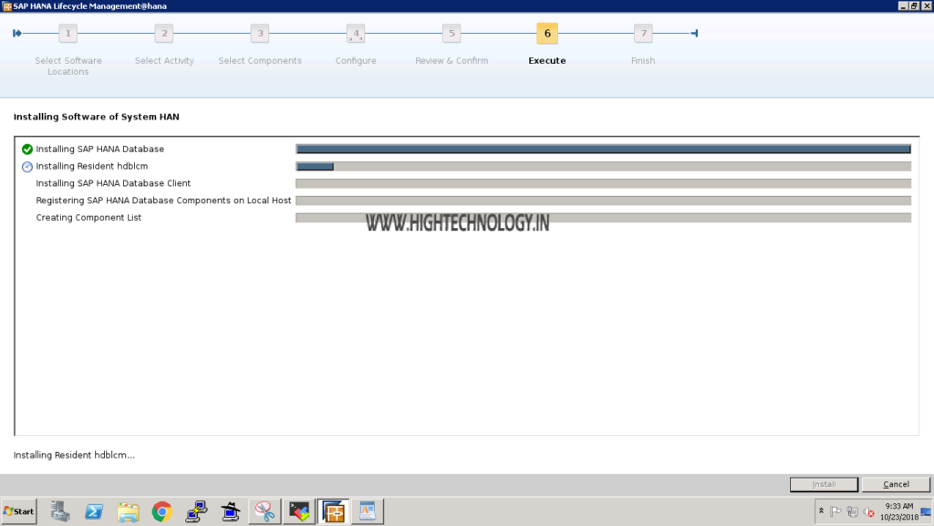The height and width of the screenshot is (526, 934).
Task: Go to step 7 Finish
Action: pyautogui.click(x=643, y=34)
